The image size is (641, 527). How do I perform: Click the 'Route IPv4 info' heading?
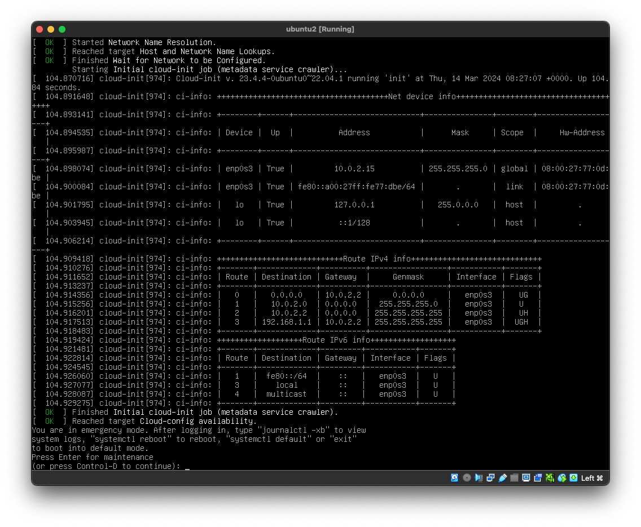click(377, 259)
